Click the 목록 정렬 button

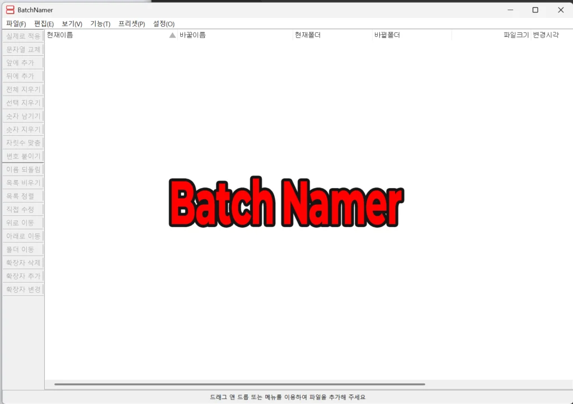(23, 196)
